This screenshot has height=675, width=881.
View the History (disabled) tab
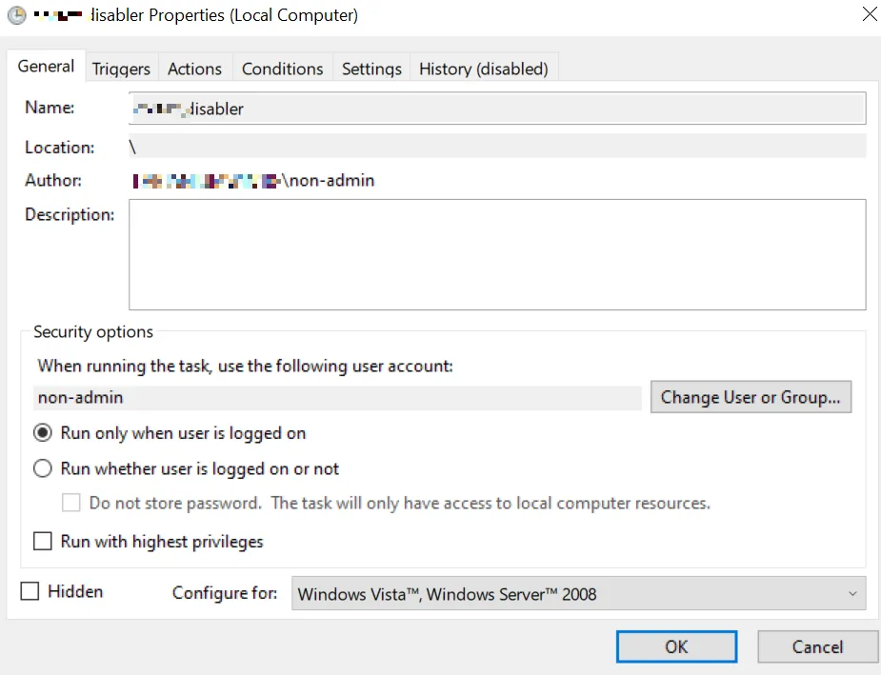[484, 69]
